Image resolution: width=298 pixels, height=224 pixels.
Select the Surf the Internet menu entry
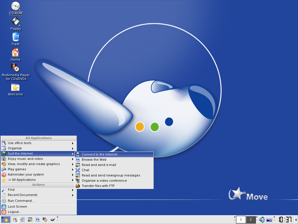click(39, 153)
